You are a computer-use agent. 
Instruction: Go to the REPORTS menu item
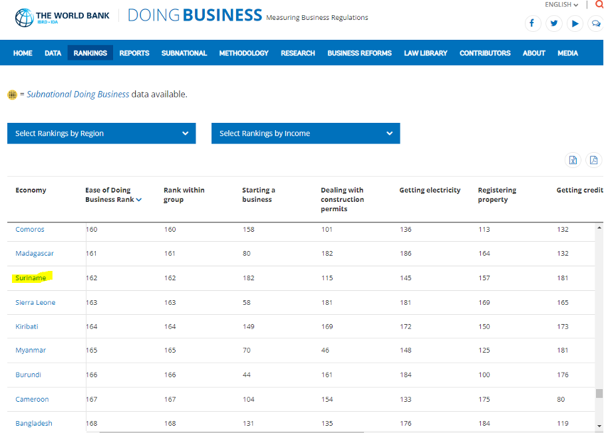pyautogui.click(x=134, y=53)
